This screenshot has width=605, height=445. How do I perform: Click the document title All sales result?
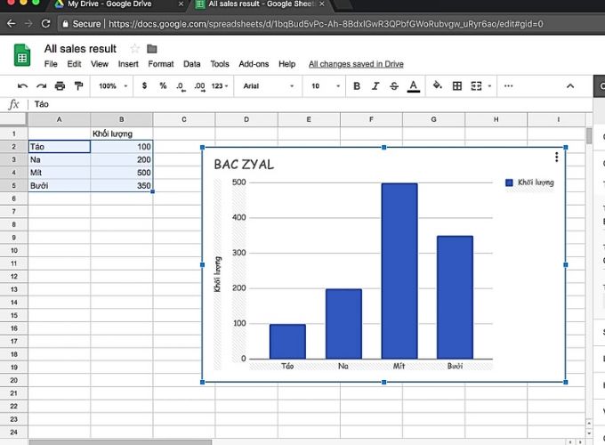(80, 49)
